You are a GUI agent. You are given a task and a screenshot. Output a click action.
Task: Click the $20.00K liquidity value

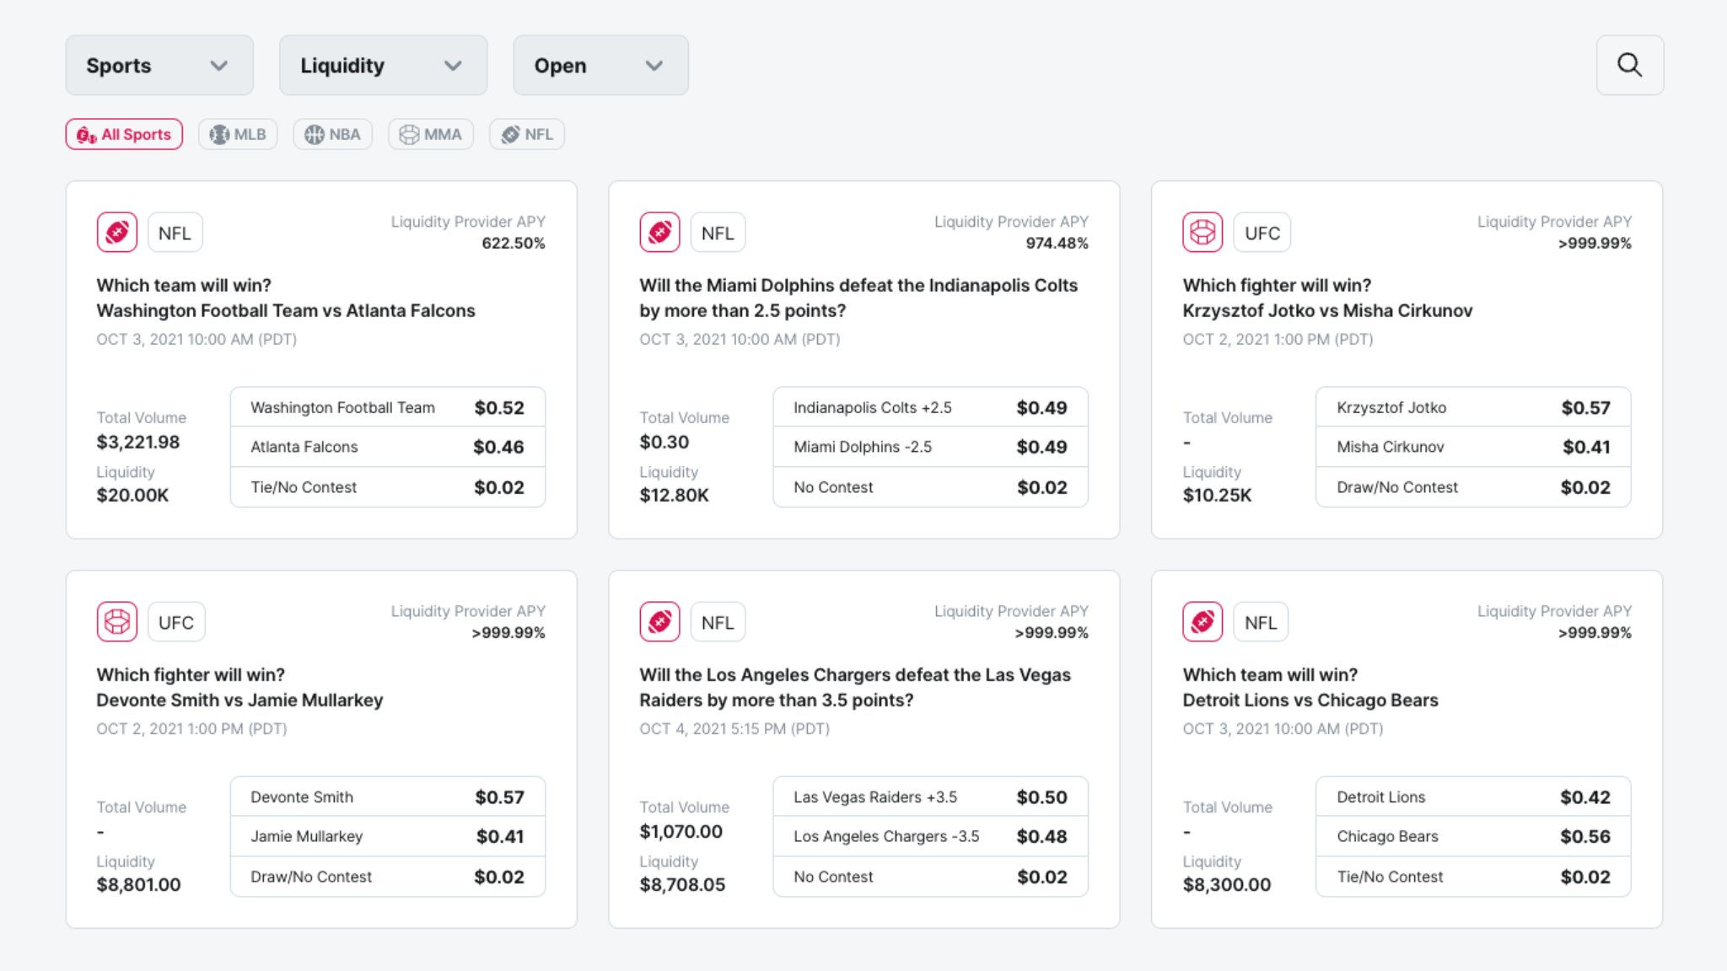point(132,495)
